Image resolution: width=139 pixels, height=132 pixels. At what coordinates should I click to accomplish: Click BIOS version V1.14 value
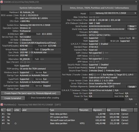[22, 15]
